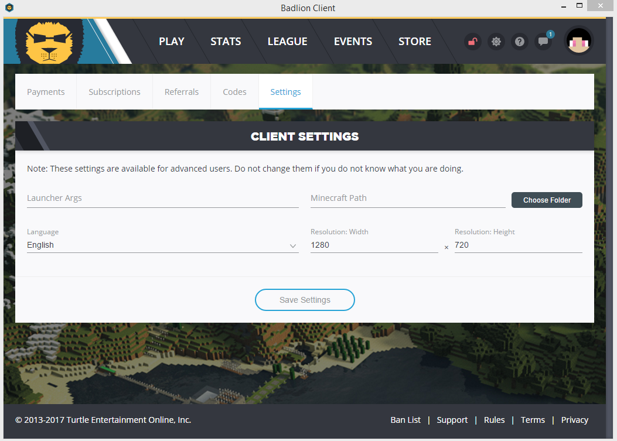
Task: Click the advanced users note text
Action: pyautogui.click(x=245, y=169)
